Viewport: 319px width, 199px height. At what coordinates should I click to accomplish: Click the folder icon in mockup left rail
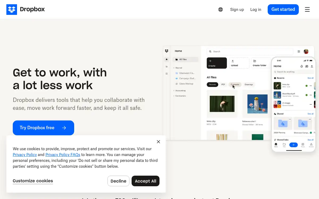pos(167,67)
